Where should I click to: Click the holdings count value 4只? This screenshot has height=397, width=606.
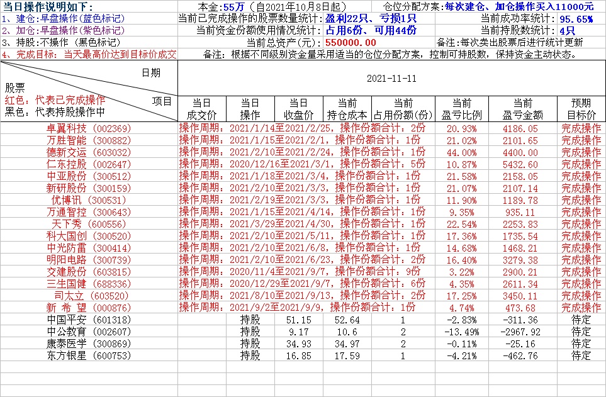568,31
